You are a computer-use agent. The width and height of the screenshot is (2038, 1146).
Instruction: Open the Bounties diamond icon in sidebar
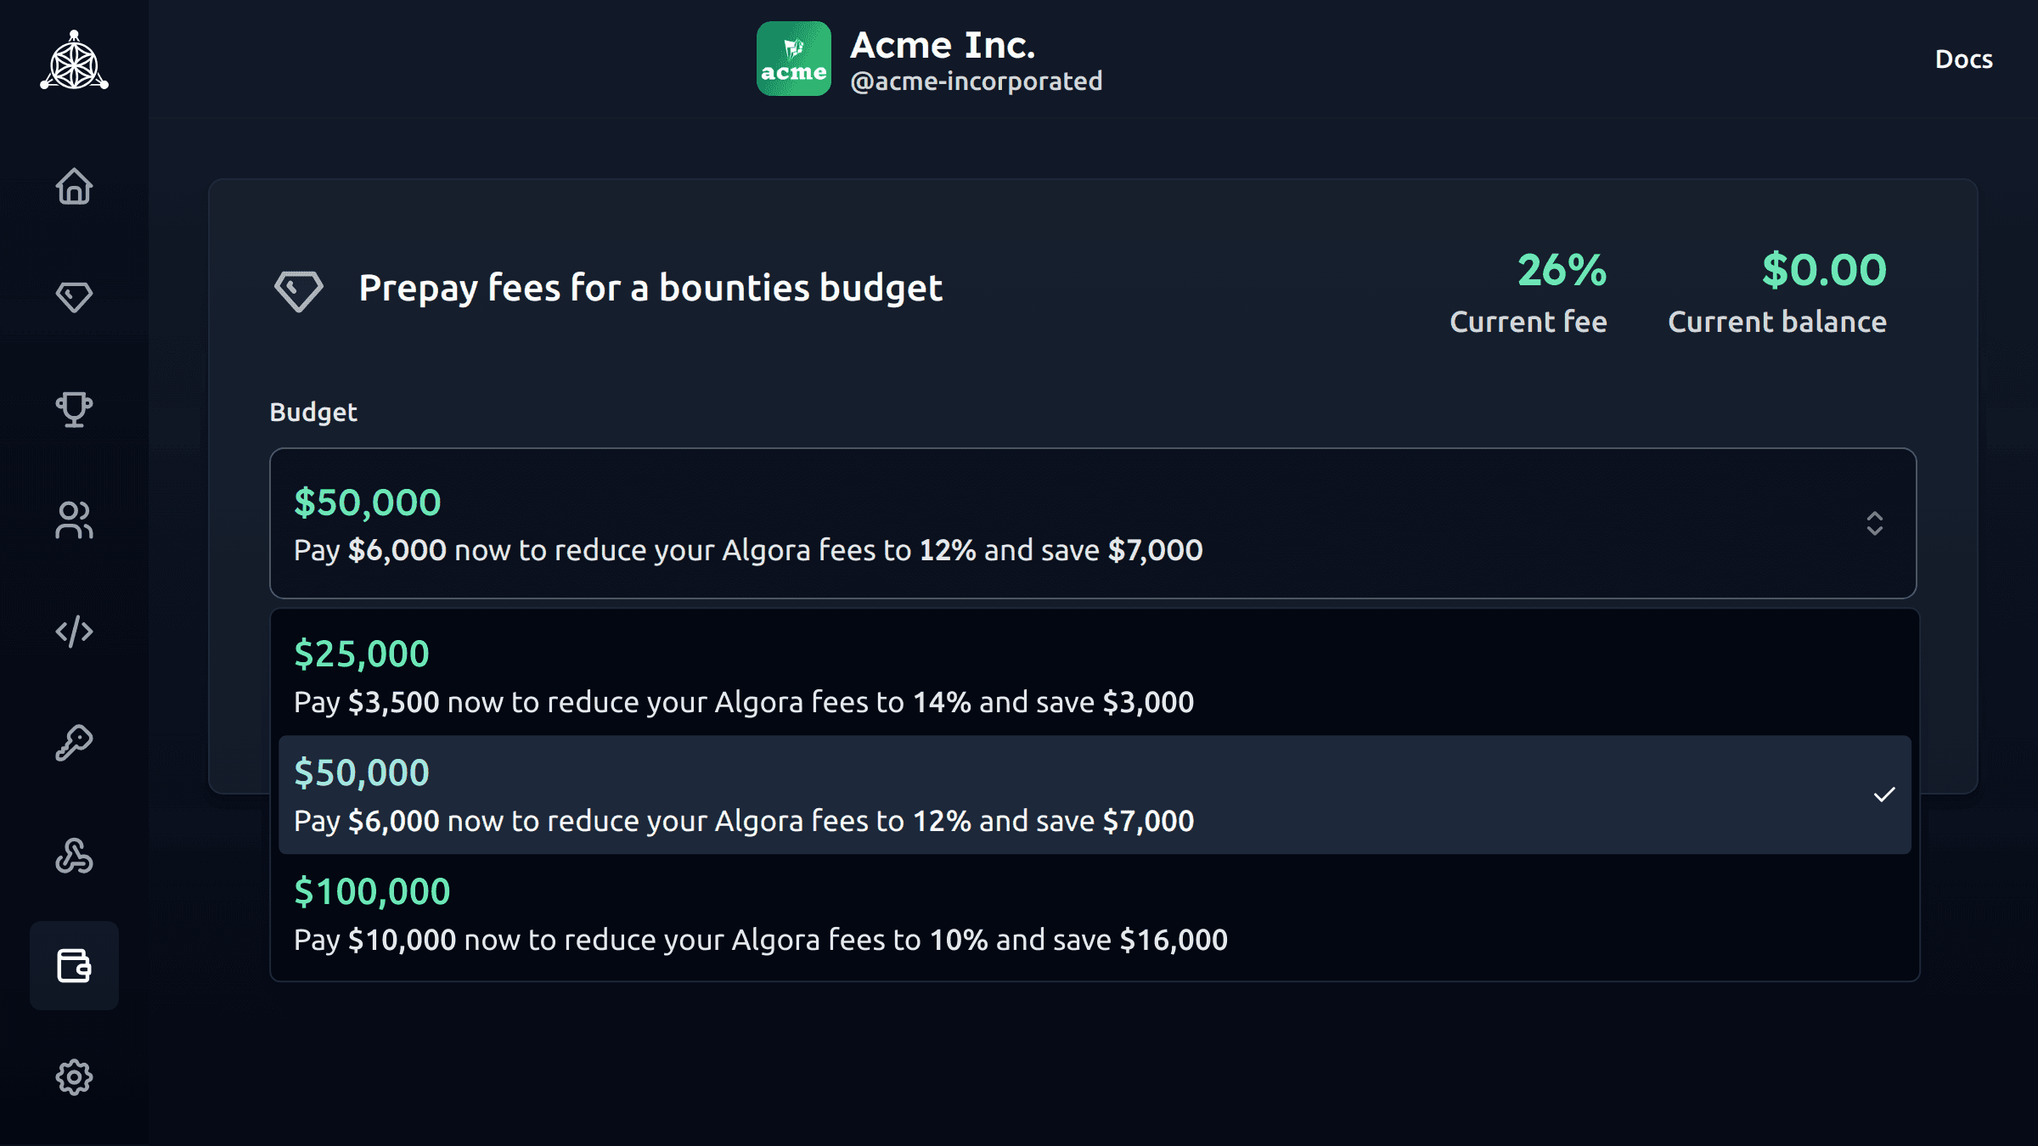click(74, 297)
